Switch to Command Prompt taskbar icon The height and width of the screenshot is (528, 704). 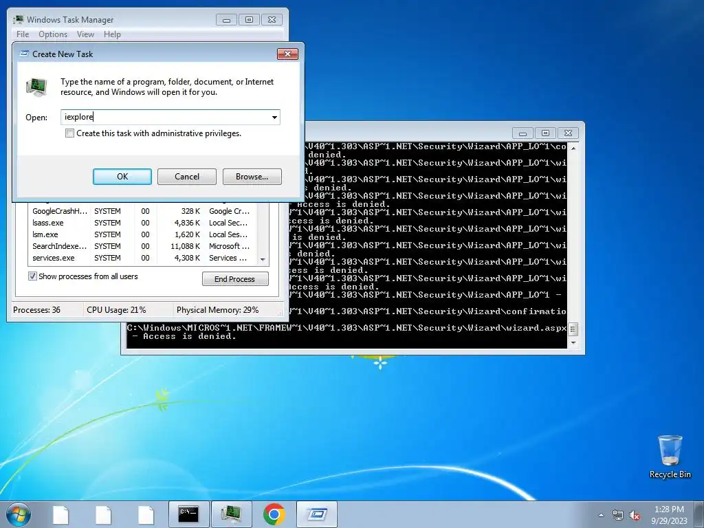[188, 514]
